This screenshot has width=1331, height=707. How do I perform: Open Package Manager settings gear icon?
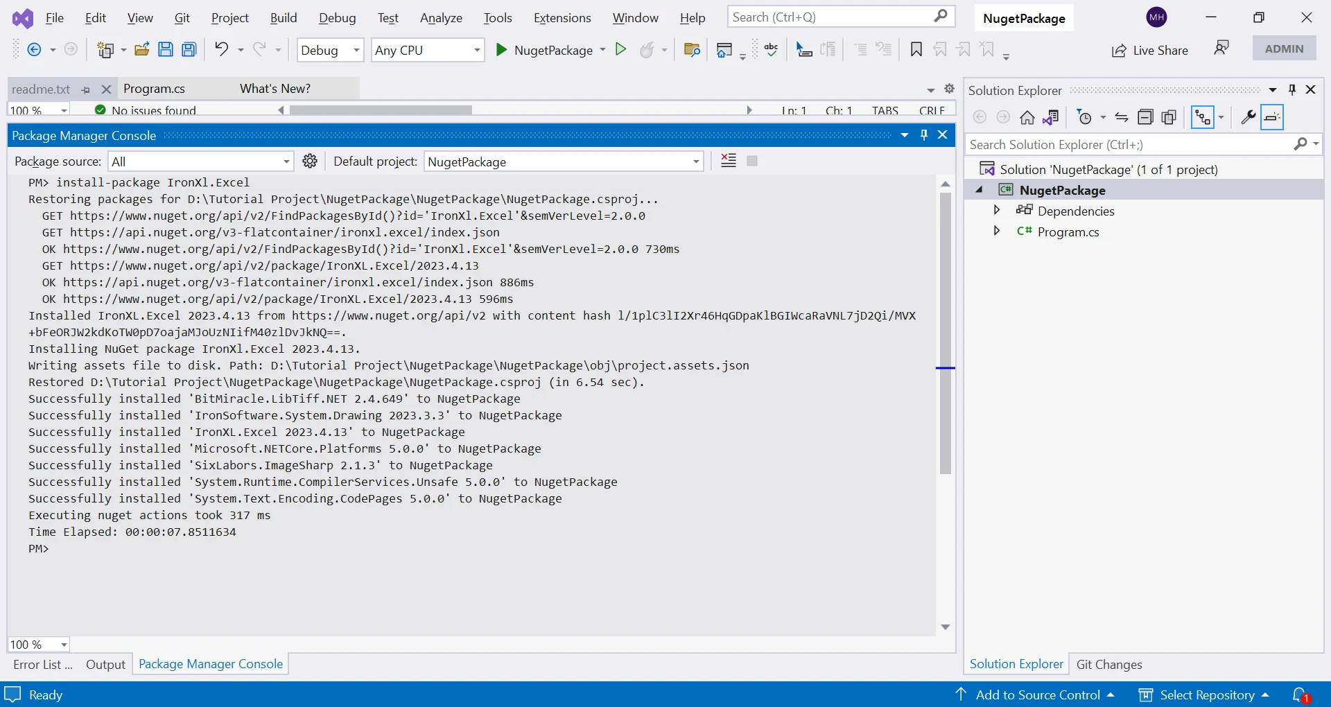[310, 161]
